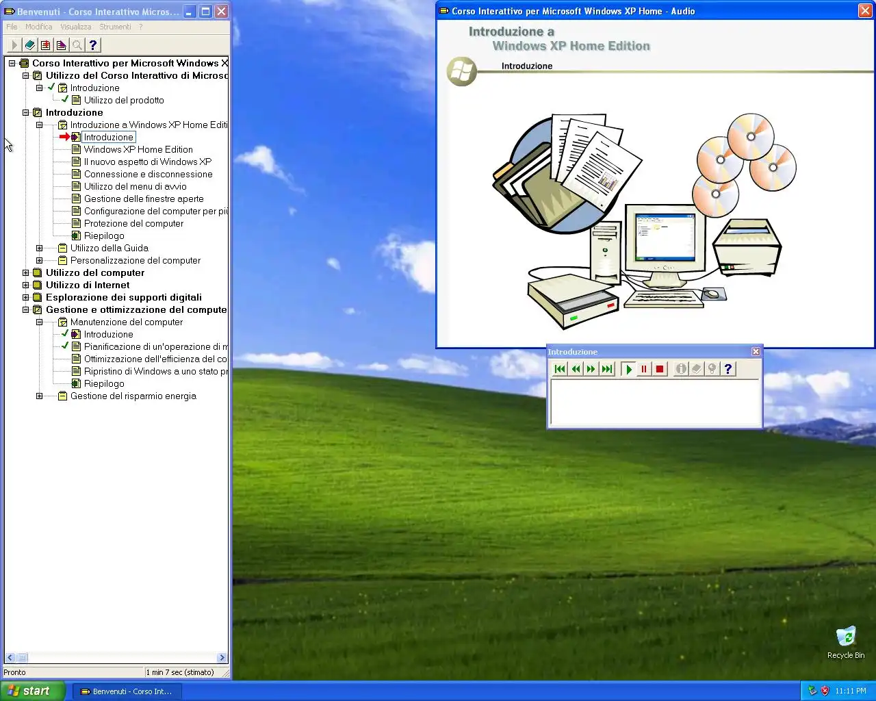Select Ripristino di Windows a uno stato lesson
Viewport: 876px width, 701px height.
click(x=155, y=371)
